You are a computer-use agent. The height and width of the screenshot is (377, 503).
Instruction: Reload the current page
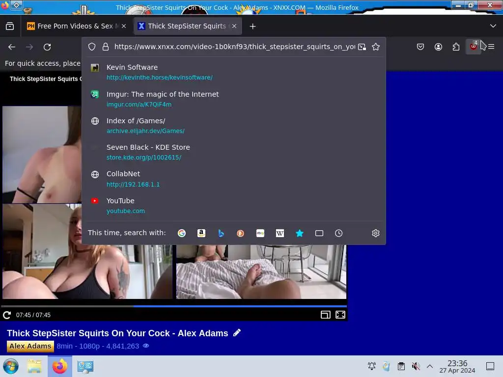[47, 47]
